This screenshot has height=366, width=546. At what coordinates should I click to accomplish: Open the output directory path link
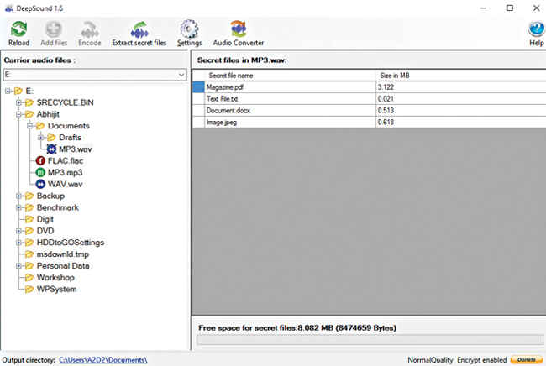(103, 360)
